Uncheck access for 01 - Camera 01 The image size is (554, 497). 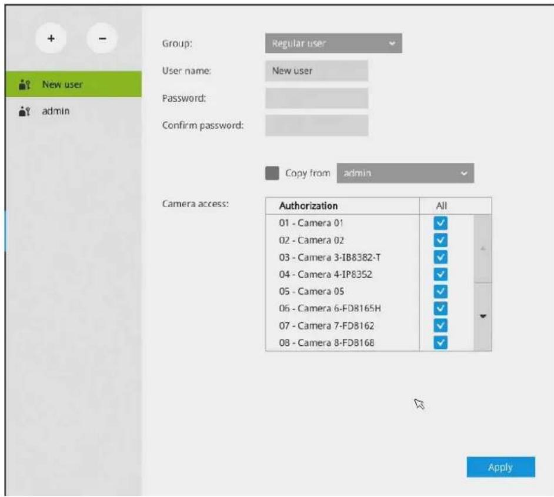[440, 224]
